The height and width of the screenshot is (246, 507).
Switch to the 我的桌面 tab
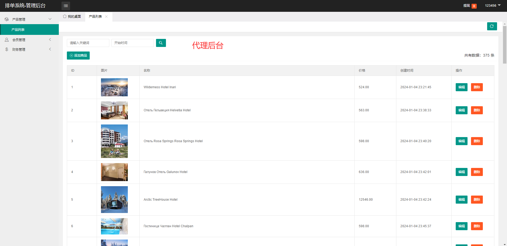tap(72, 17)
